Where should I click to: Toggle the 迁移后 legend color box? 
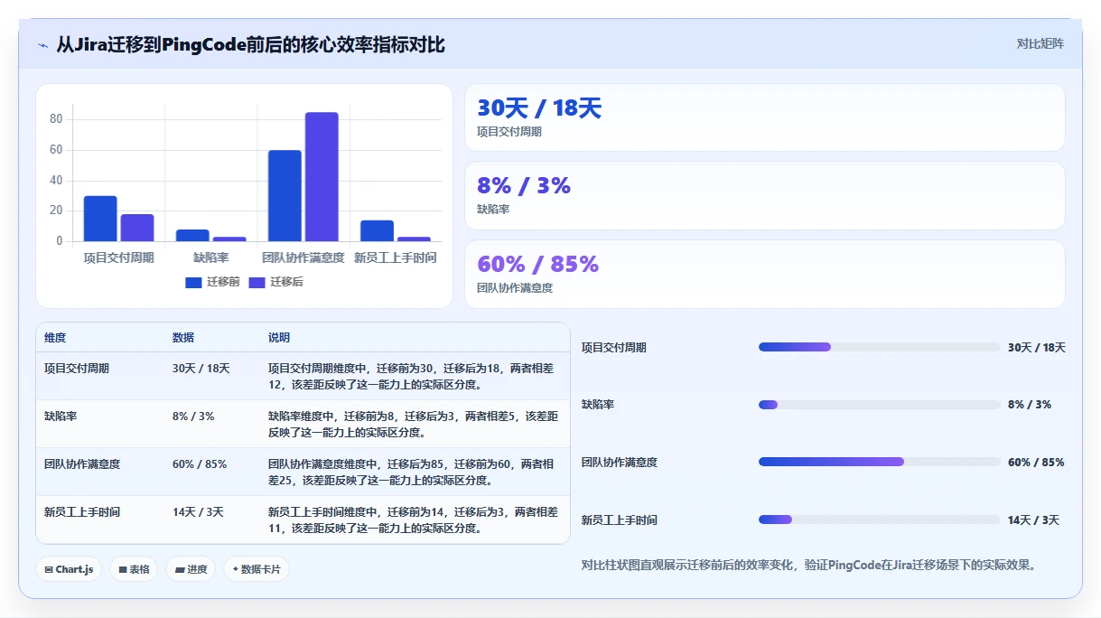point(257,282)
